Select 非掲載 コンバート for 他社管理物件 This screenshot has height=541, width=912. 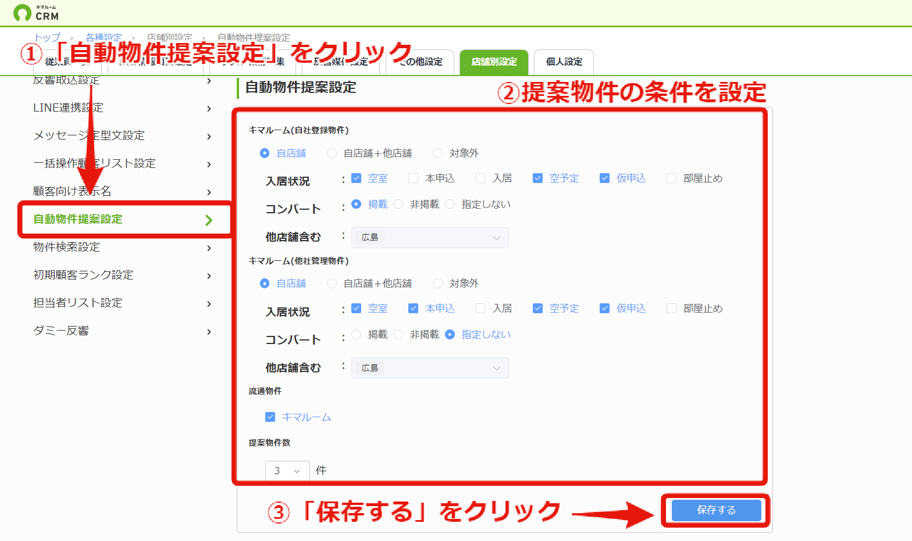pos(398,335)
